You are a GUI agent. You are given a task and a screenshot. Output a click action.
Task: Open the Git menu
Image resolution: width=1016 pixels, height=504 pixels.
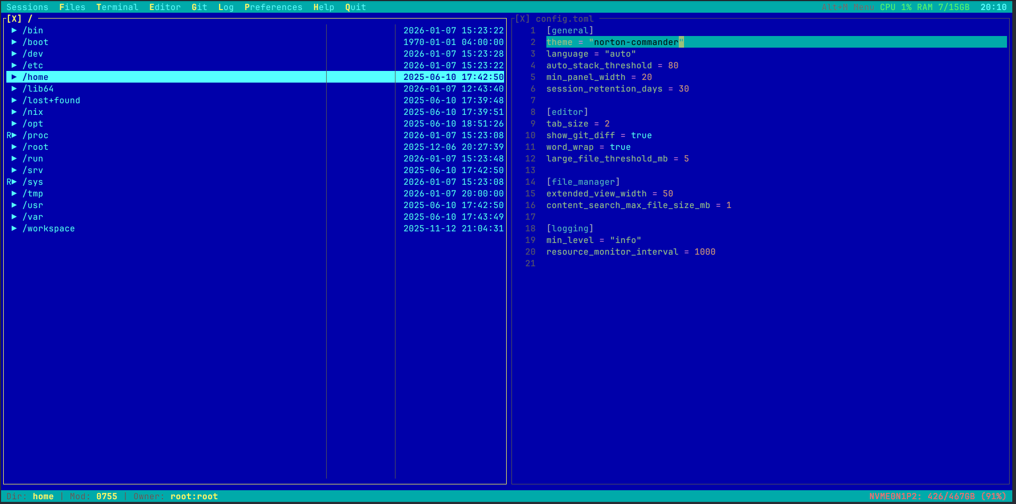tap(199, 7)
